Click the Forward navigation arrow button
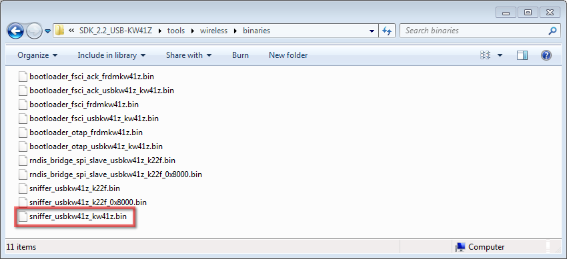 pos(34,31)
